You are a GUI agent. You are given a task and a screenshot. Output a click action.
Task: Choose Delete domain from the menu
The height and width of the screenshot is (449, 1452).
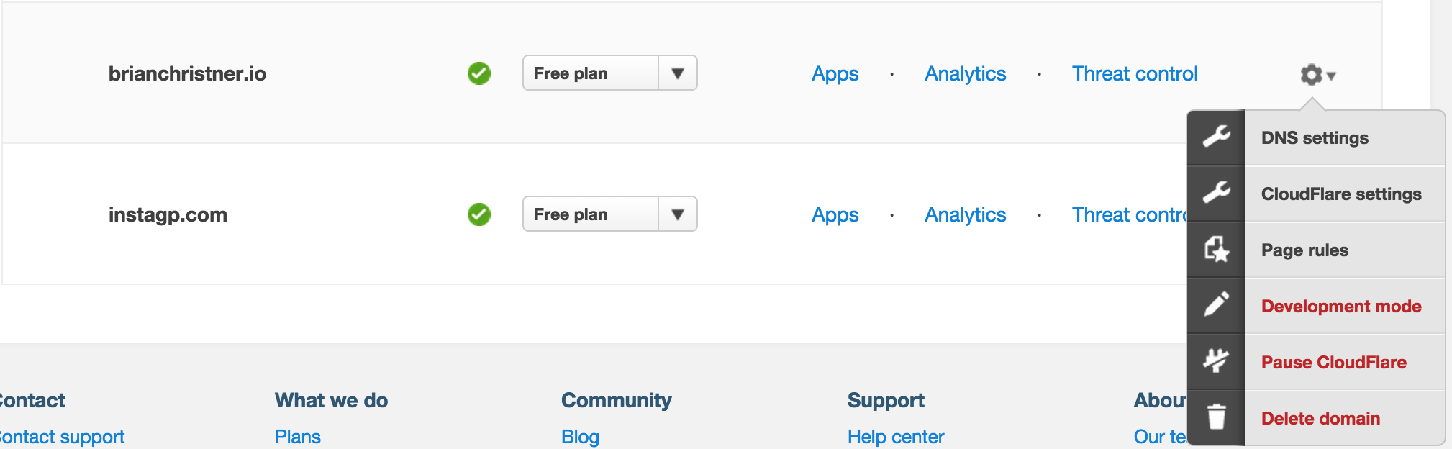(1320, 418)
